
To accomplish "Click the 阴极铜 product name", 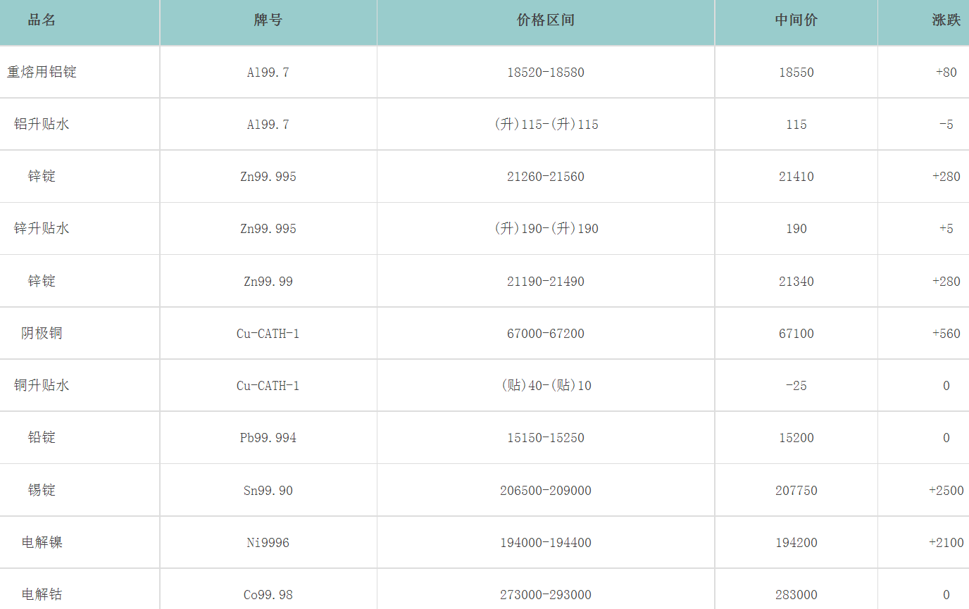I will click(42, 333).
